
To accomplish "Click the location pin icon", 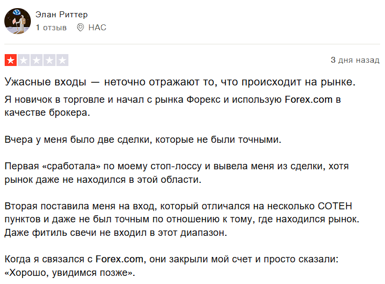I will click(81, 27).
